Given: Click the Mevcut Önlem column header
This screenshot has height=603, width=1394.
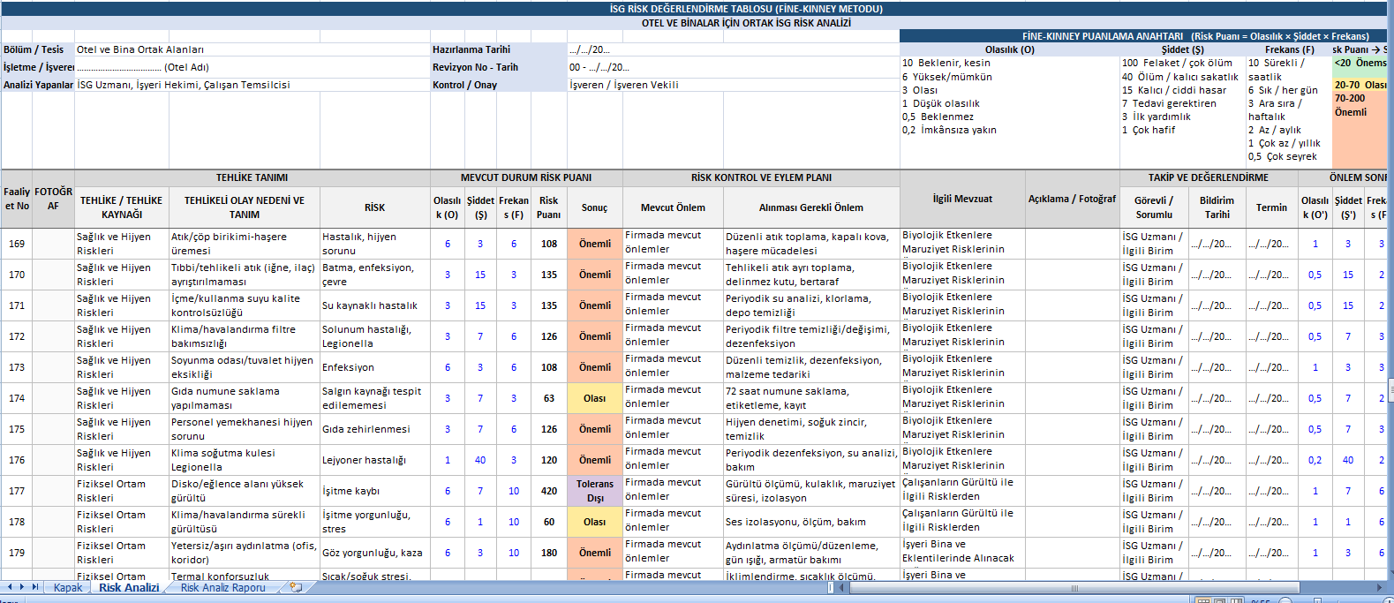Looking at the screenshot, I should click(x=673, y=207).
